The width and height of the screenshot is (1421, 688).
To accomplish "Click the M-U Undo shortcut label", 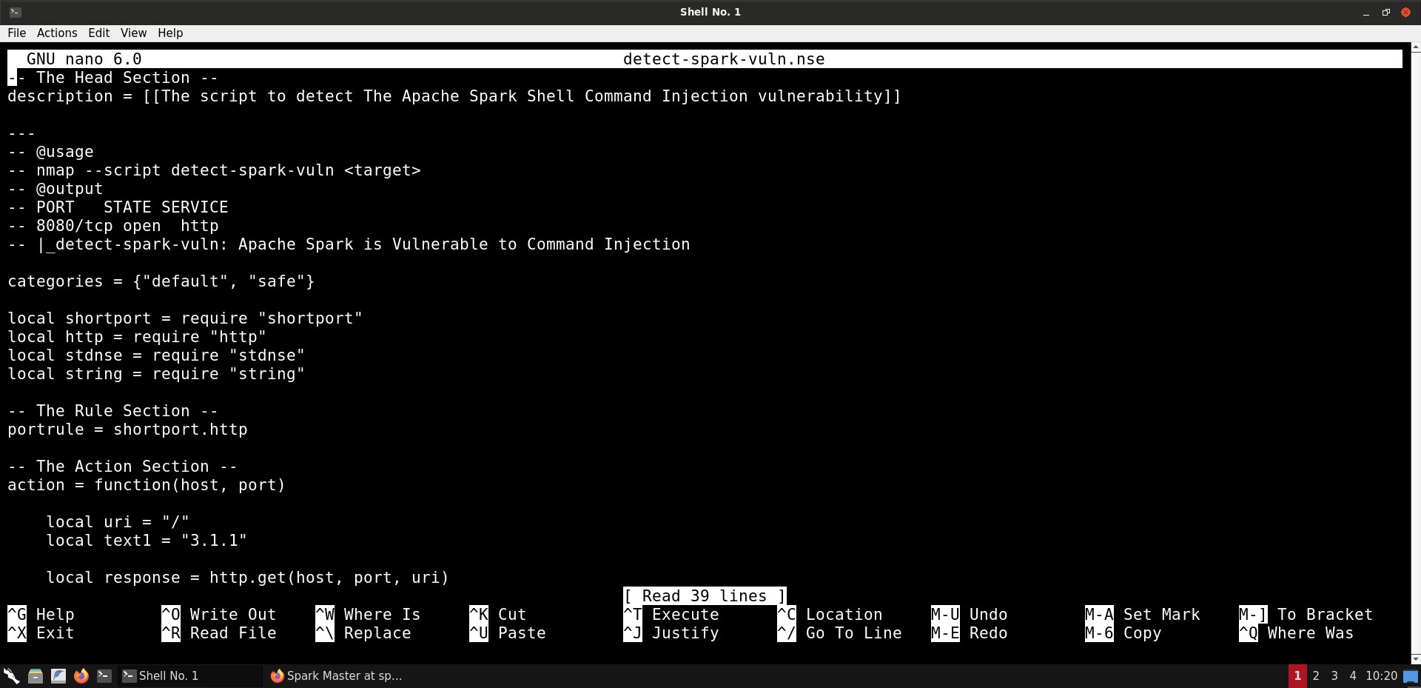I will (x=970, y=615).
